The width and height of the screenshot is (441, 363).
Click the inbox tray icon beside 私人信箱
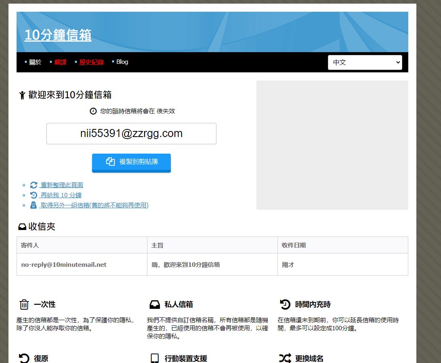coord(155,304)
